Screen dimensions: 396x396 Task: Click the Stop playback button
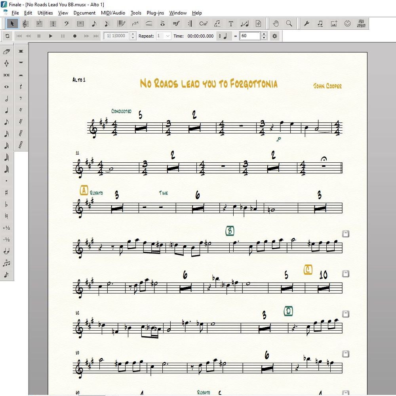[39, 36]
